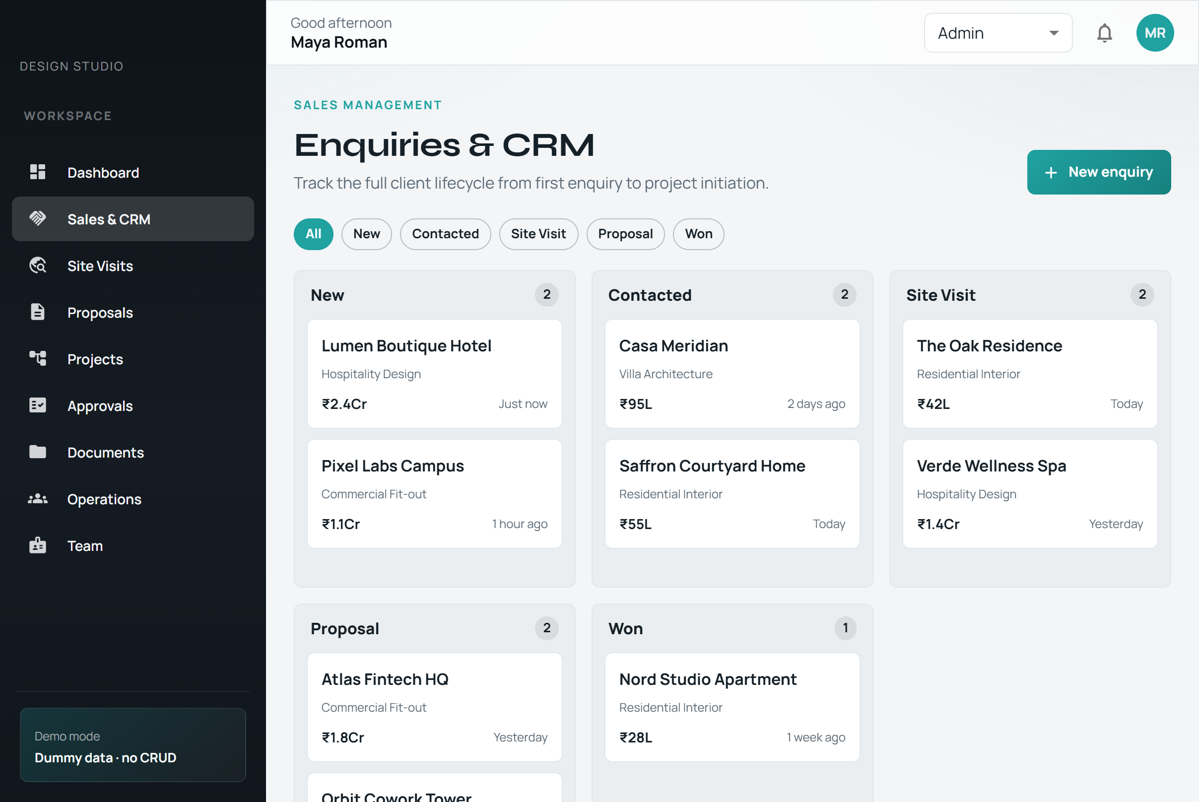This screenshot has width=1199, height=802.
Task: Filter enquiries by Proposal chip
Action: click(626, 234)
